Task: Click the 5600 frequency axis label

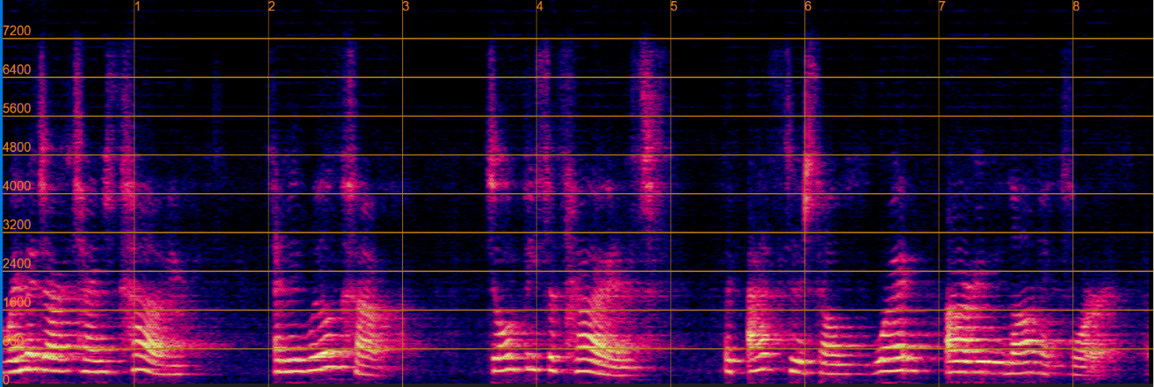Action: [x=18, y=109]
